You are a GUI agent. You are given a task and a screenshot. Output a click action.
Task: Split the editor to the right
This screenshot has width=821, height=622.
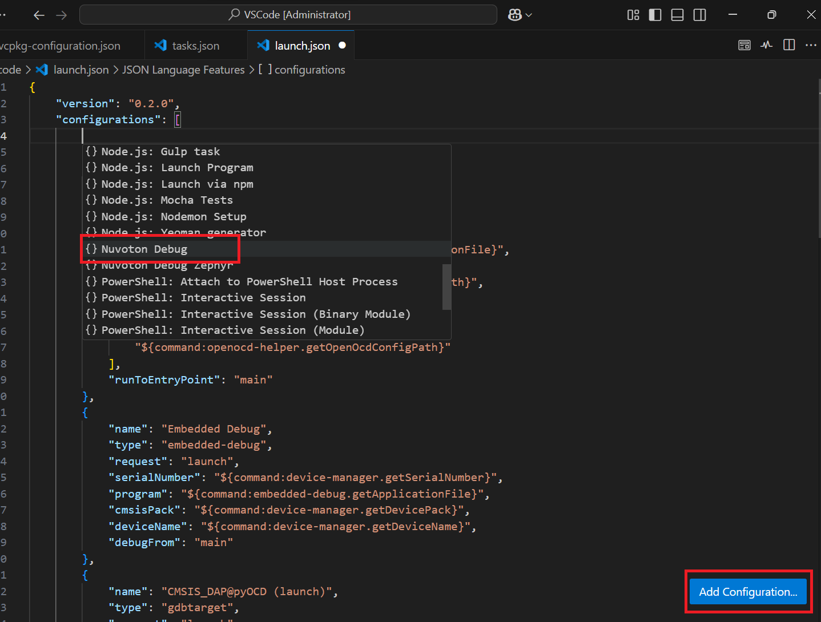(789, 45)
